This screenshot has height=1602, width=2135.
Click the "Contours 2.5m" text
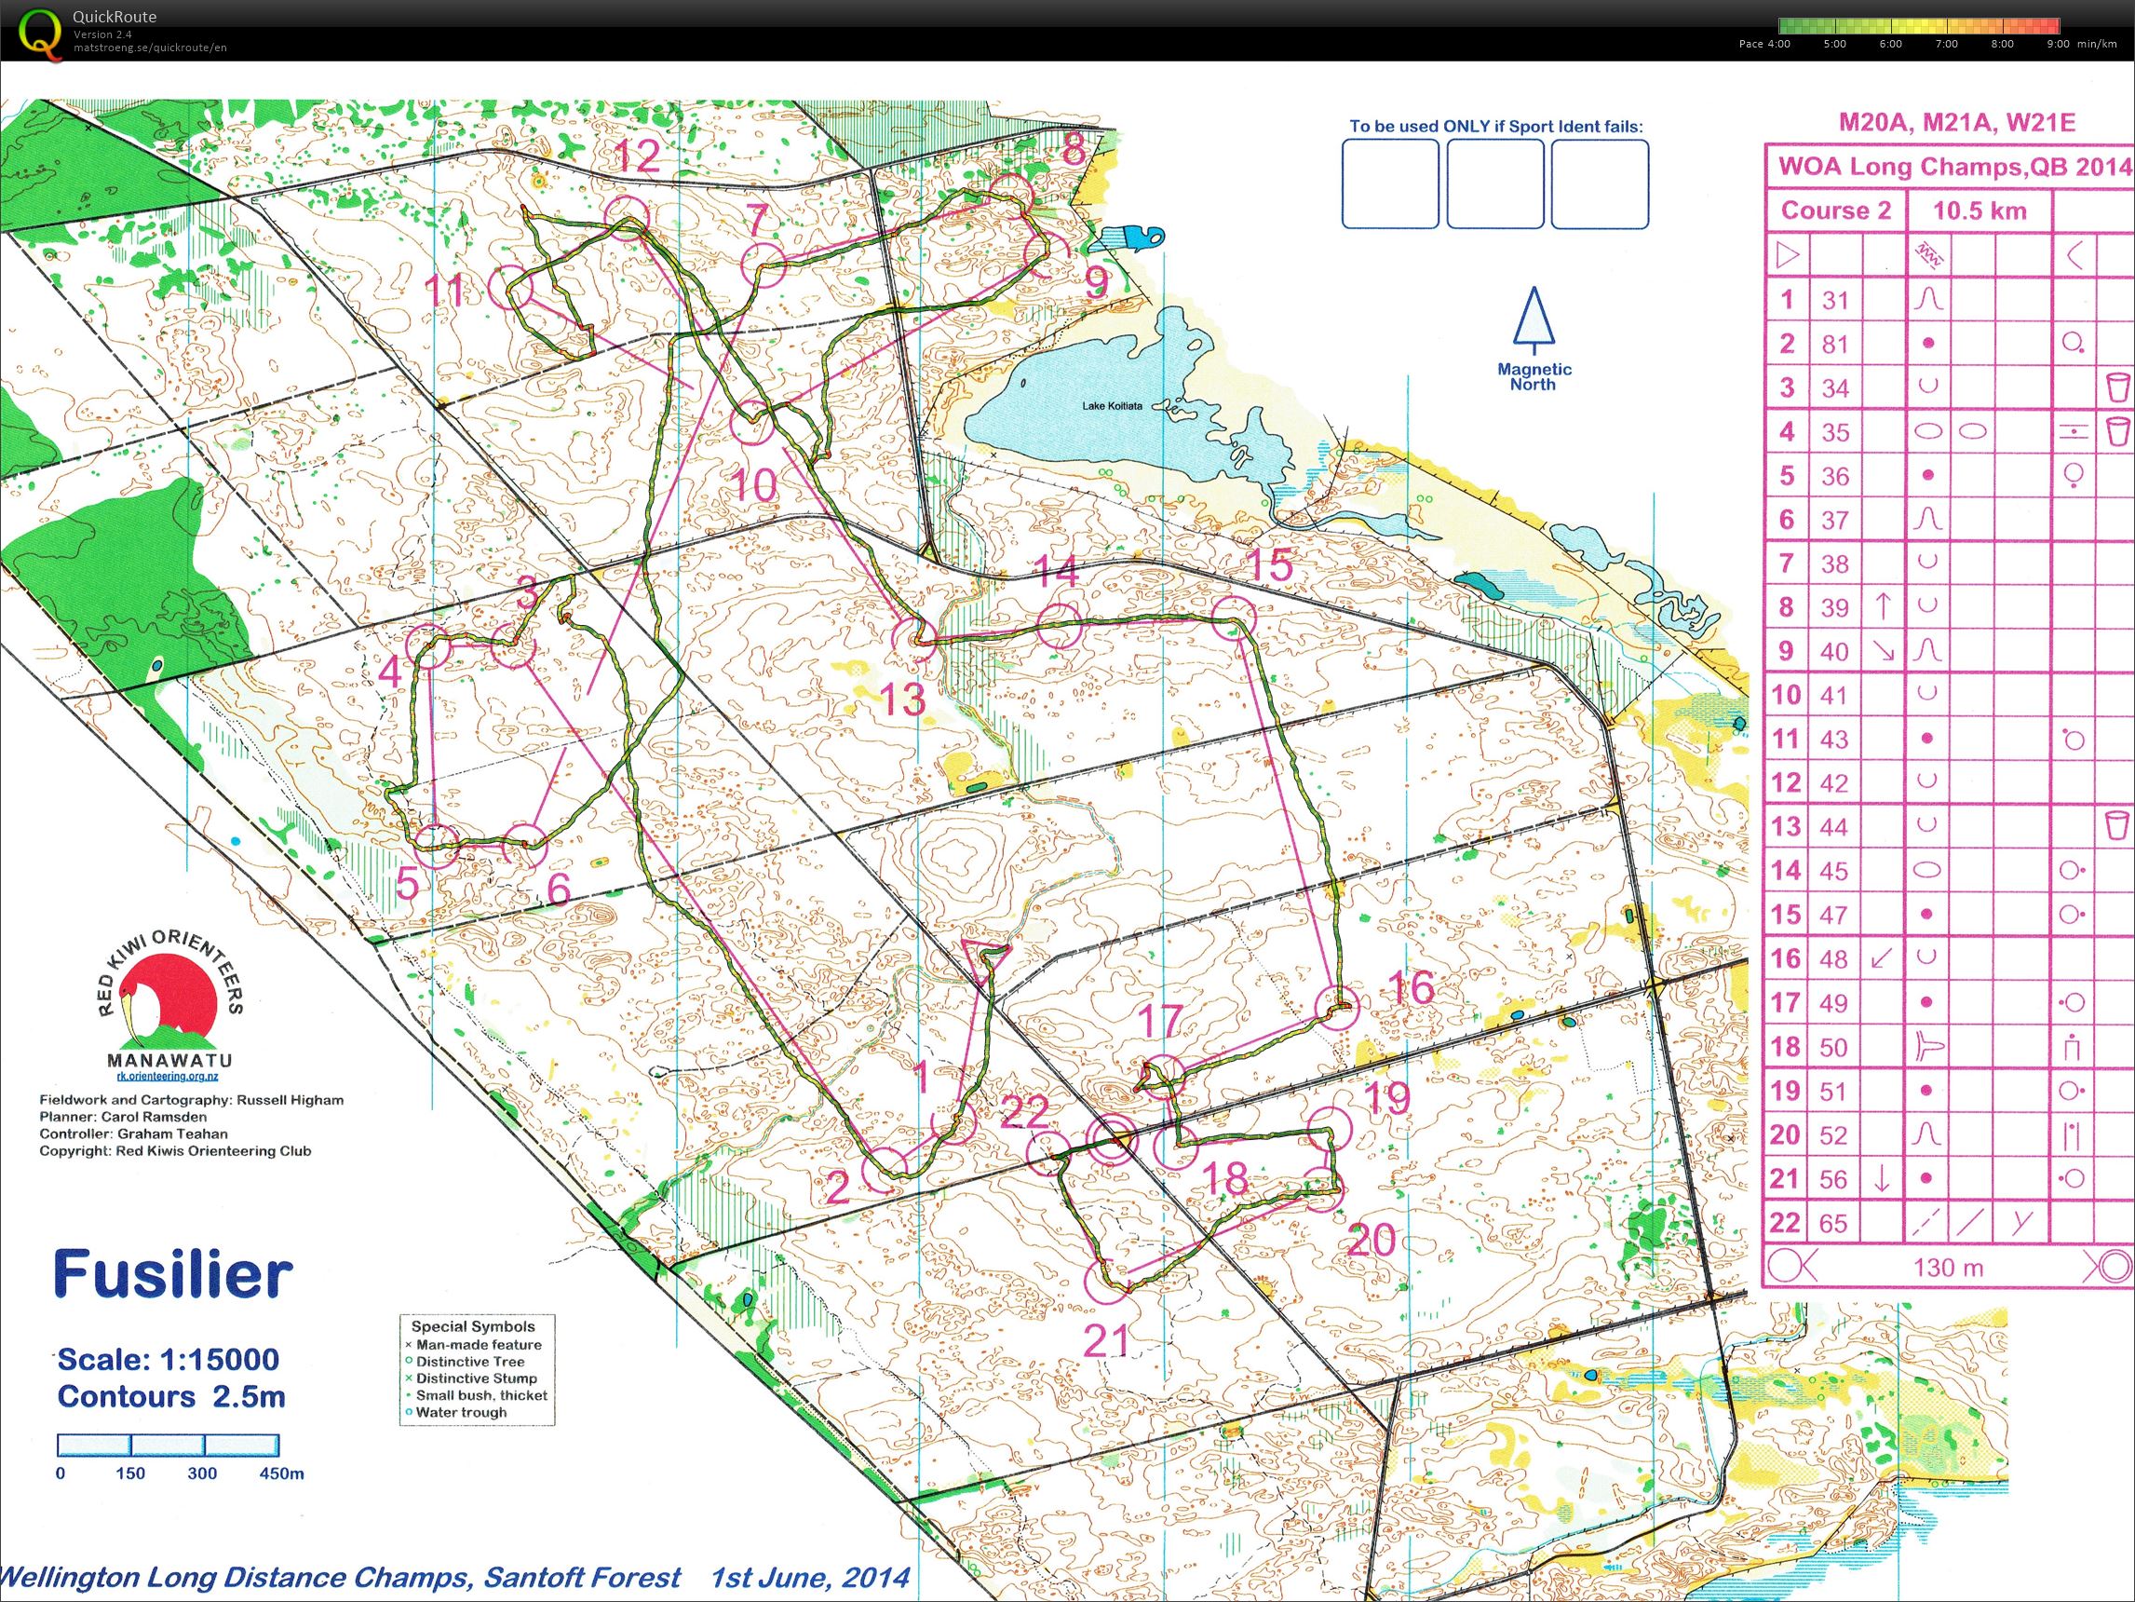click(x=170, y=1396)
